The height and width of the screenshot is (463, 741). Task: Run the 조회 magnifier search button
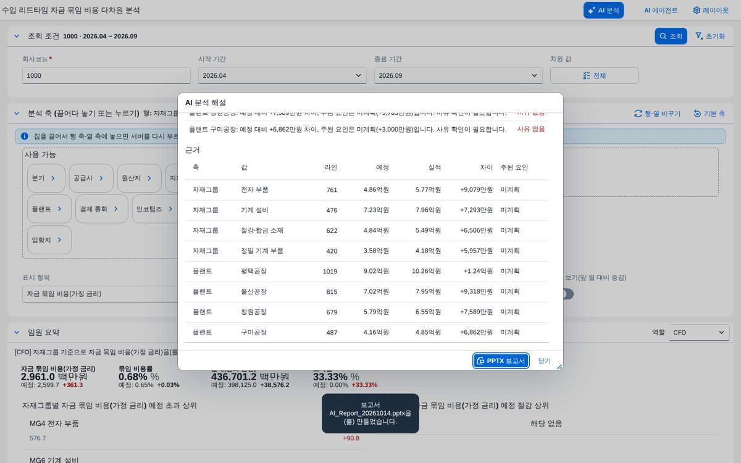coord(671,36)
